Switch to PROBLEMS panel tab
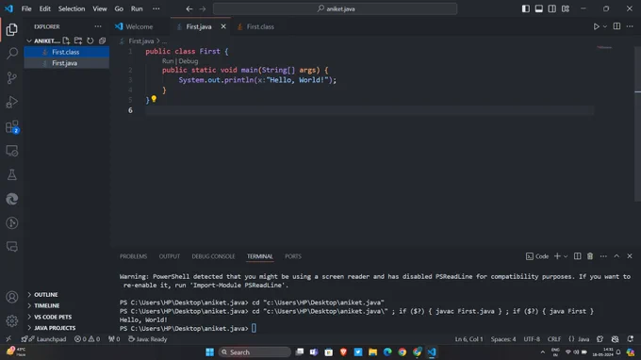Viewport: 641px width, 360px height. tap(133, 256)
